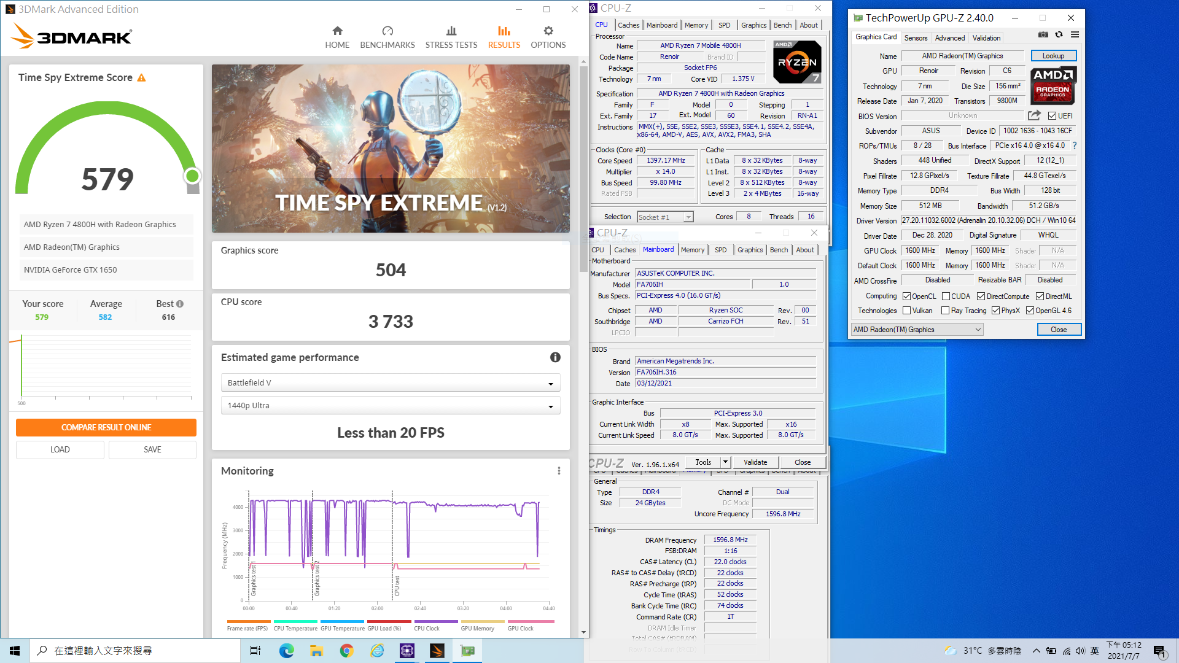Switch to 3DMark taskbar icon
This screenshot has height=663, width=1179.
point(437,651)
